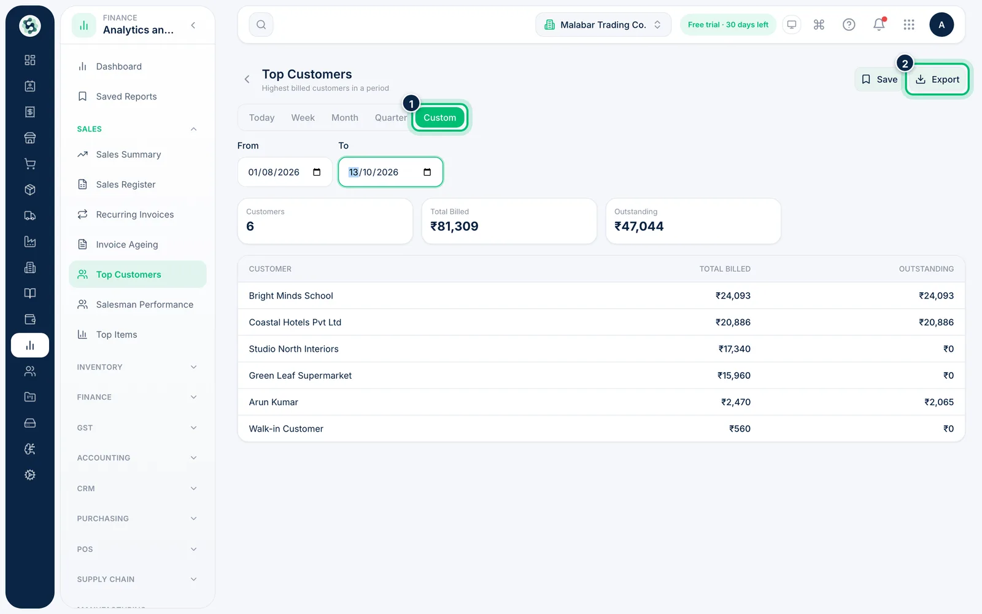Select the Quarter period tab

click(391, 118)
